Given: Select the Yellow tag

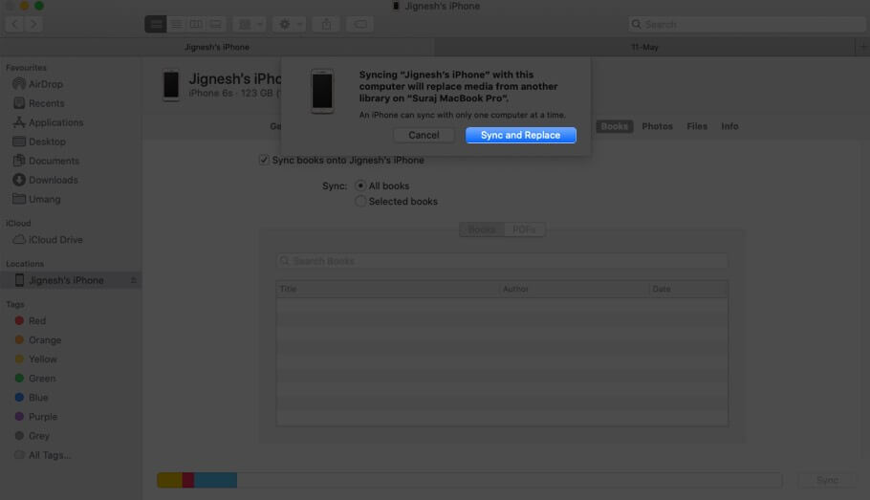Looking at the screenshot, I should click(x=35, y=359).
